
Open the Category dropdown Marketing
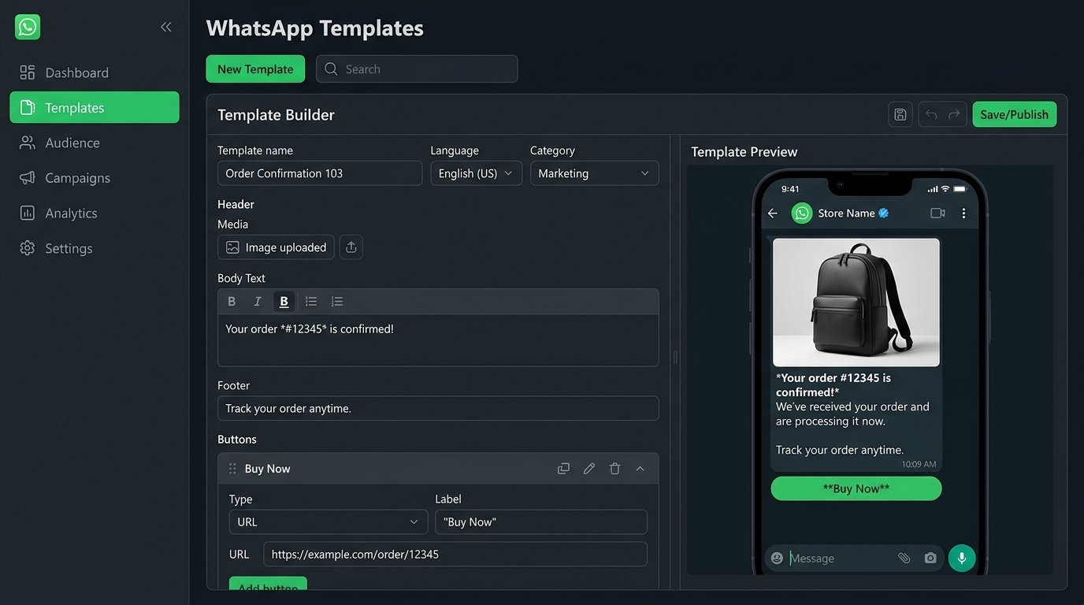pos(595,173)
